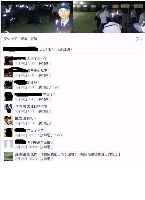Open right photo of officers near buses
The height and width of the screenshot is (200, 145).
pos(109,17)
